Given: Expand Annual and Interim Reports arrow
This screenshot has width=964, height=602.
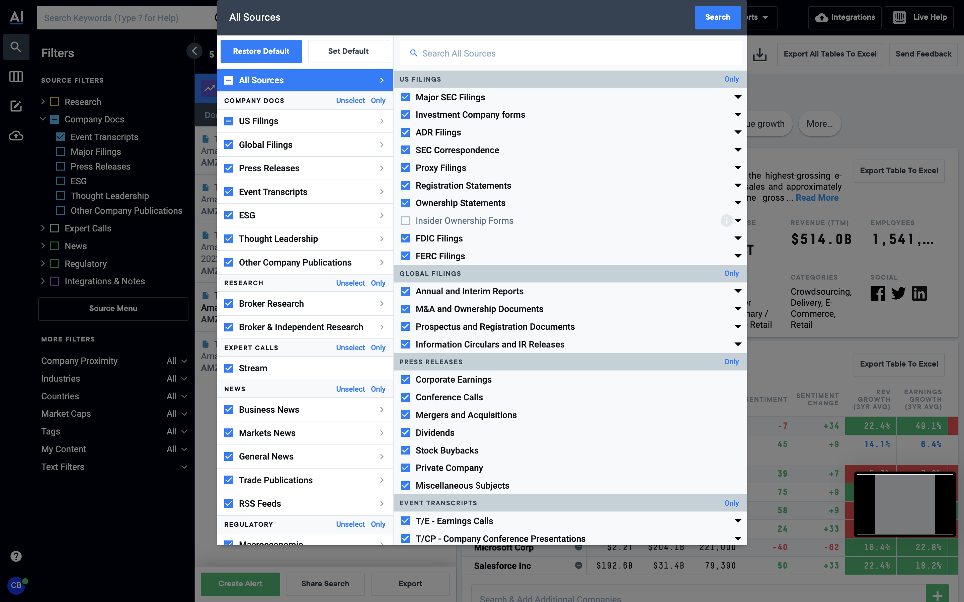Looking at the screenshot, I should (x=738, y=291).
